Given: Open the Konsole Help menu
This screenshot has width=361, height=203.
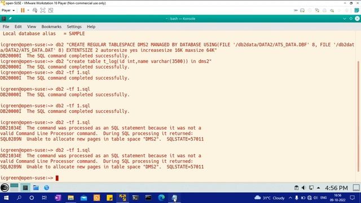Looking at the screenshot, I should tap(91, 27).
